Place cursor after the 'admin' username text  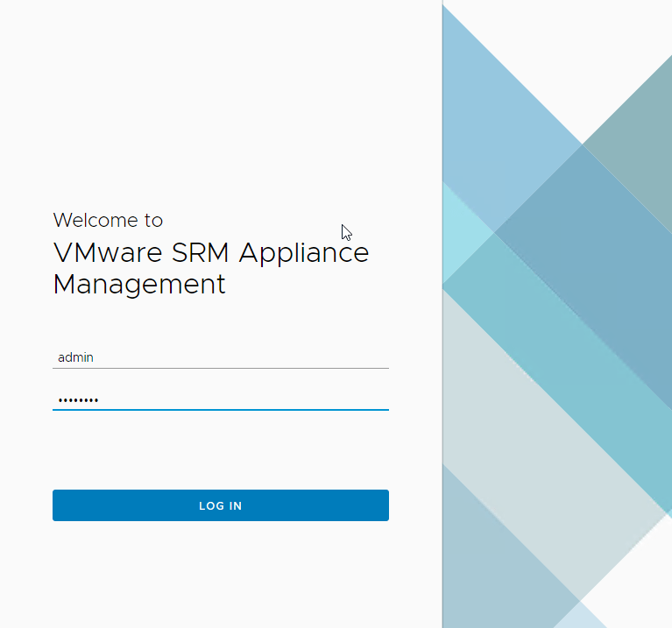[x=95, y=357]
